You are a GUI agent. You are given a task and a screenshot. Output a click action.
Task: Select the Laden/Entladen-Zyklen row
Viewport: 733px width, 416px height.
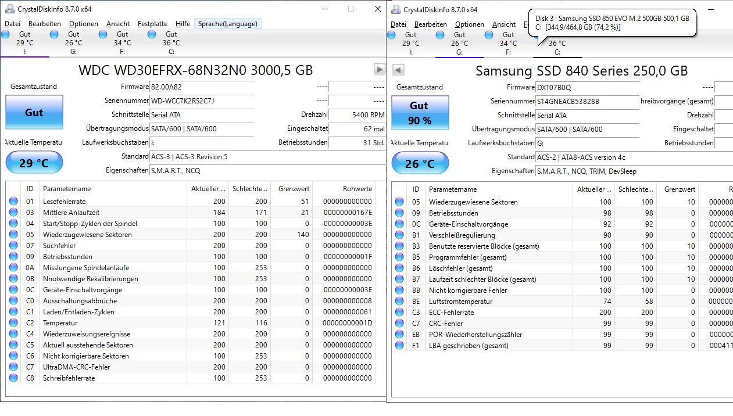tap(190, 312)
